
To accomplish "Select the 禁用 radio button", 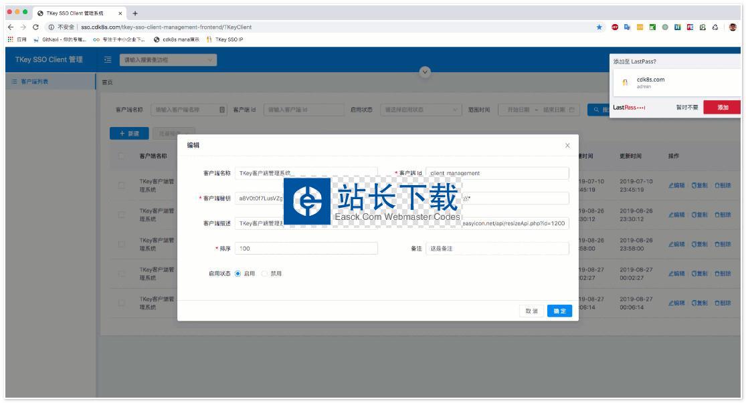I will (264, 274).
